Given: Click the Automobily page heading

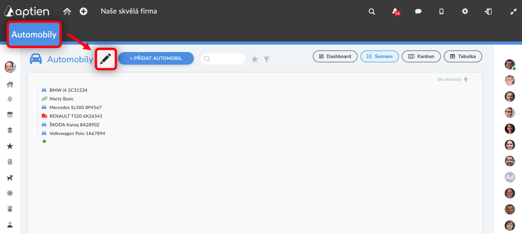Looking at the screenshot, I should (x=70, y=59).
